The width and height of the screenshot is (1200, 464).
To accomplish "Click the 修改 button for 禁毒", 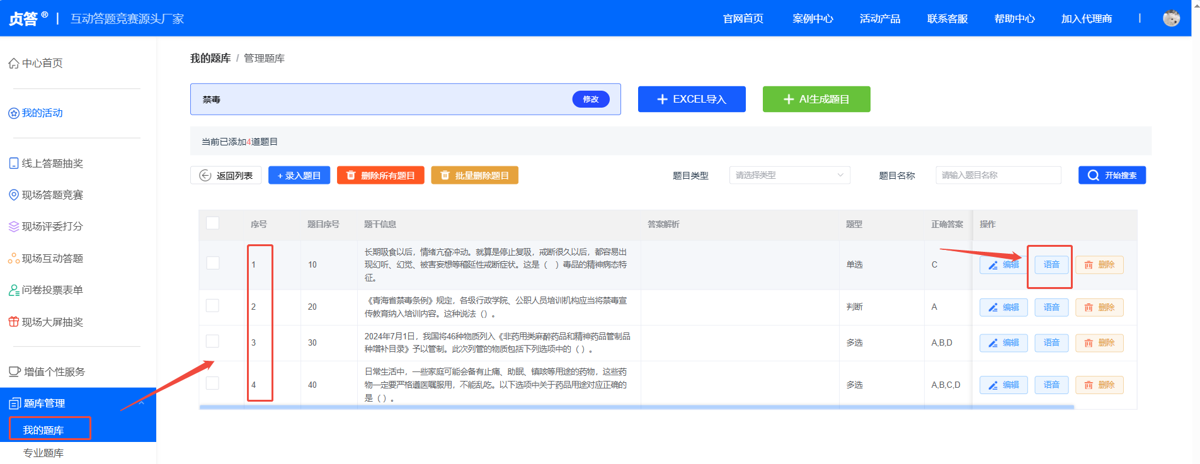I will tap(591, 99).
